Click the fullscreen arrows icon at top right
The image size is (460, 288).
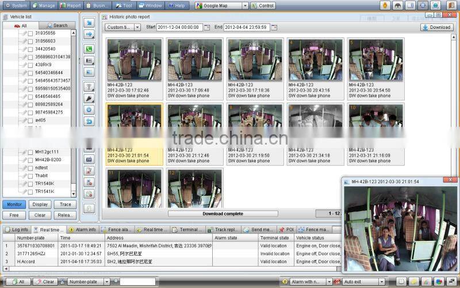(423, 5)
